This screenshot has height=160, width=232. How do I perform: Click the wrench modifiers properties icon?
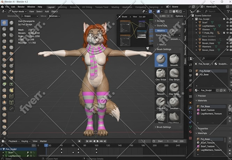(190, 107)
